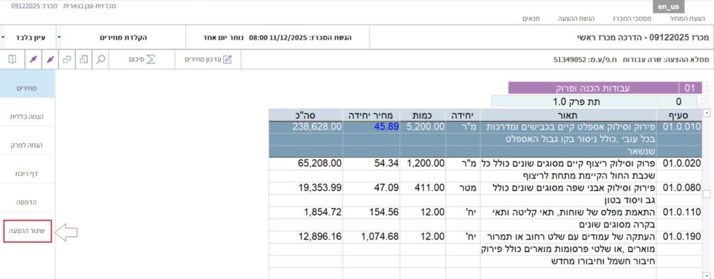Open דף ריכוז in the sidebar
Screen dimensions: 714x279
pos(27,174)
